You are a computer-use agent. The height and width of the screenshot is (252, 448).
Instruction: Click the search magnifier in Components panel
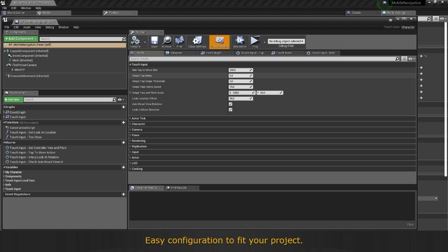point(124,39)
